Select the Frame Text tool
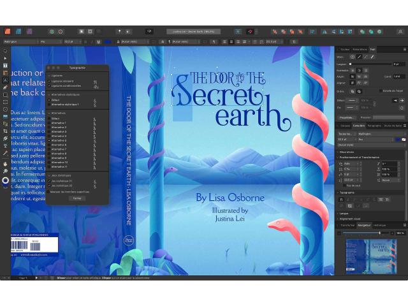408x306 pixels. point(5,66)
